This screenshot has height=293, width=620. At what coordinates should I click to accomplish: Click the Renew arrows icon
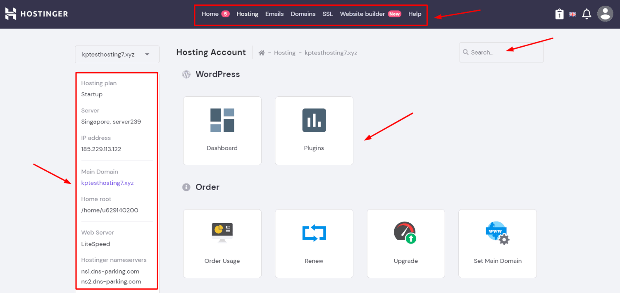pyautogui.click(x=314, y=233)
